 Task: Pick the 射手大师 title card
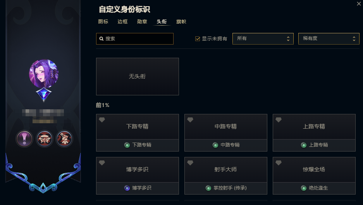[225, 169]
